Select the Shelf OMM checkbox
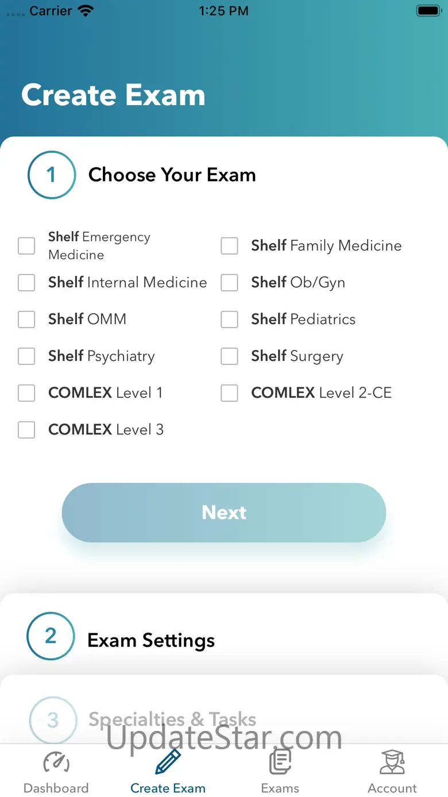This screenshot has width=448, height=797. pos(26,319)
